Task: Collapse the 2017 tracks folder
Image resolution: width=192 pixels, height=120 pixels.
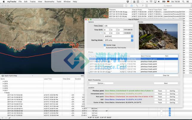Action: [x=3, y=90]
